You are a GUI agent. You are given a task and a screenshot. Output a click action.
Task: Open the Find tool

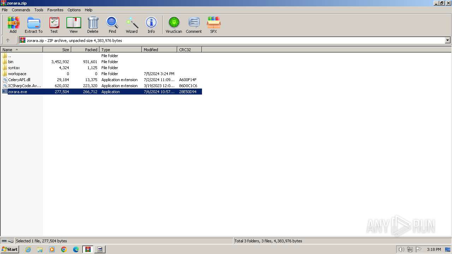(112, 25)
